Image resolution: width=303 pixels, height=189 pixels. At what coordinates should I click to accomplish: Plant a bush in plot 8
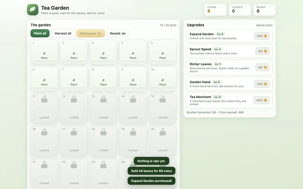pyautogui.click(x=103, y=78)
